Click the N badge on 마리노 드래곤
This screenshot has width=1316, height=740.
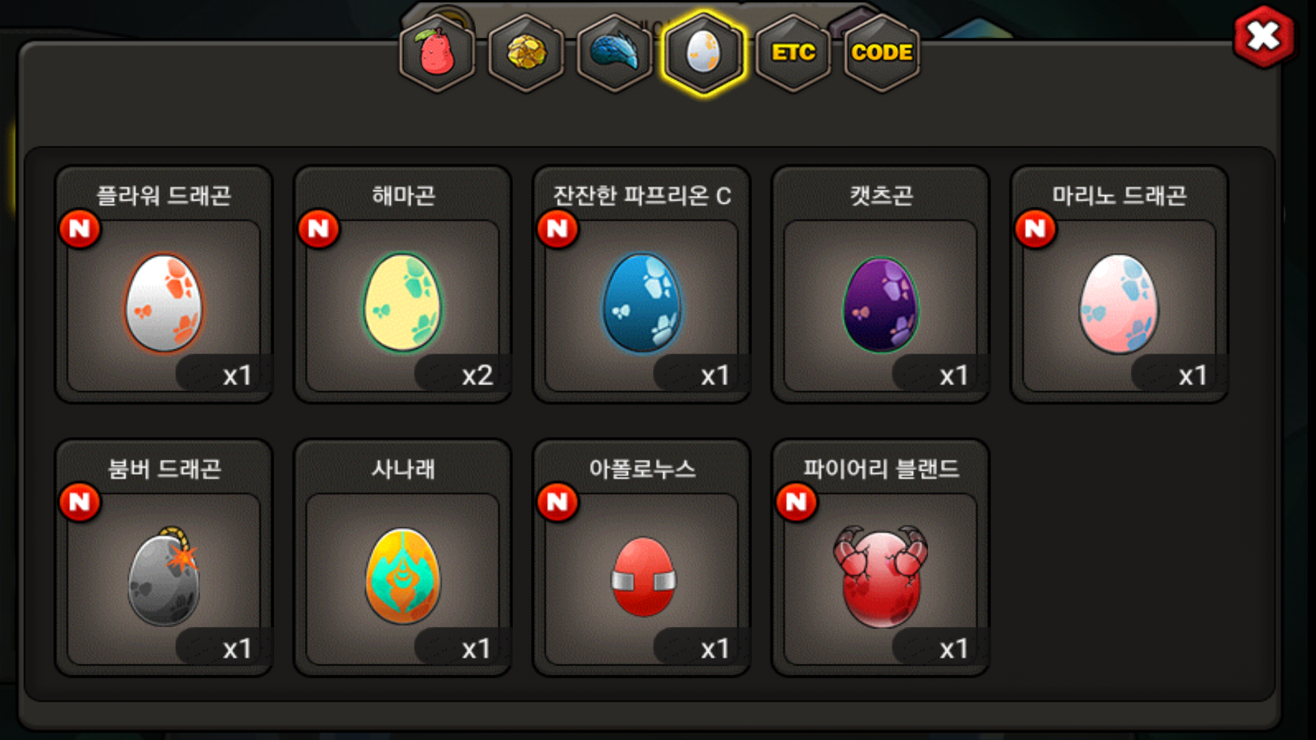tap(1036, 229)
